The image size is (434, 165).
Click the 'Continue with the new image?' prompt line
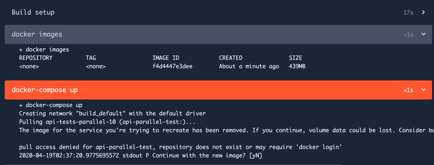click(141, 156)
